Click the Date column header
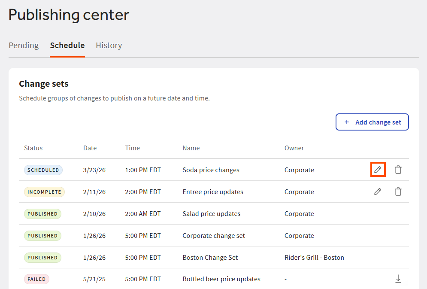 coord(90,148)
